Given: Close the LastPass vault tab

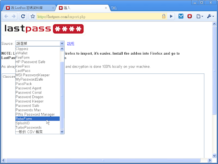Looking at the screenshot, I should pyautogui.click(x=53, y=8).
